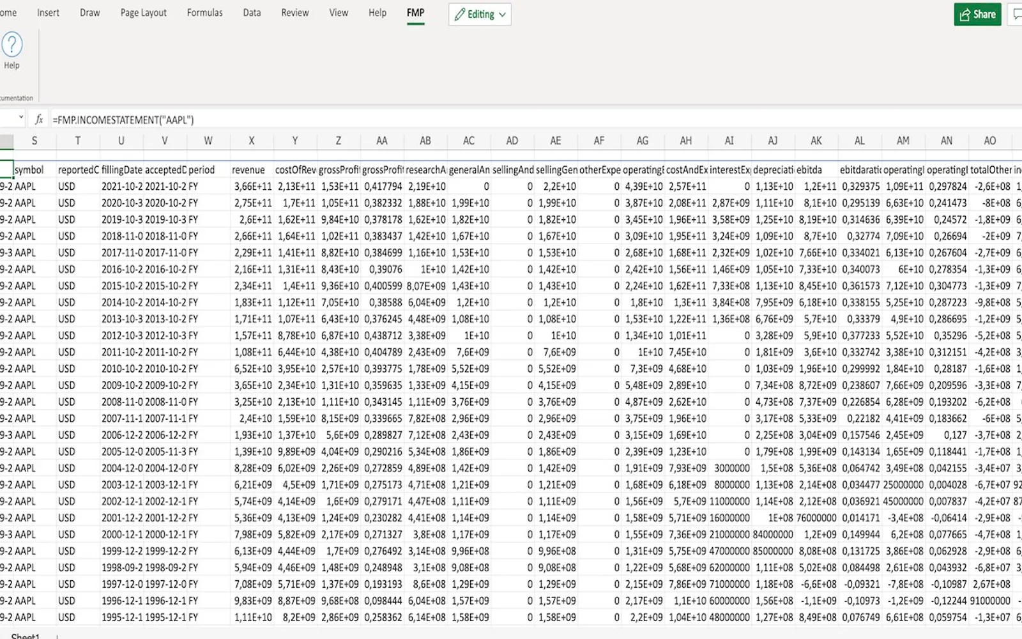
Task: Click cell 91000000 in column AO
Action: 990,601
